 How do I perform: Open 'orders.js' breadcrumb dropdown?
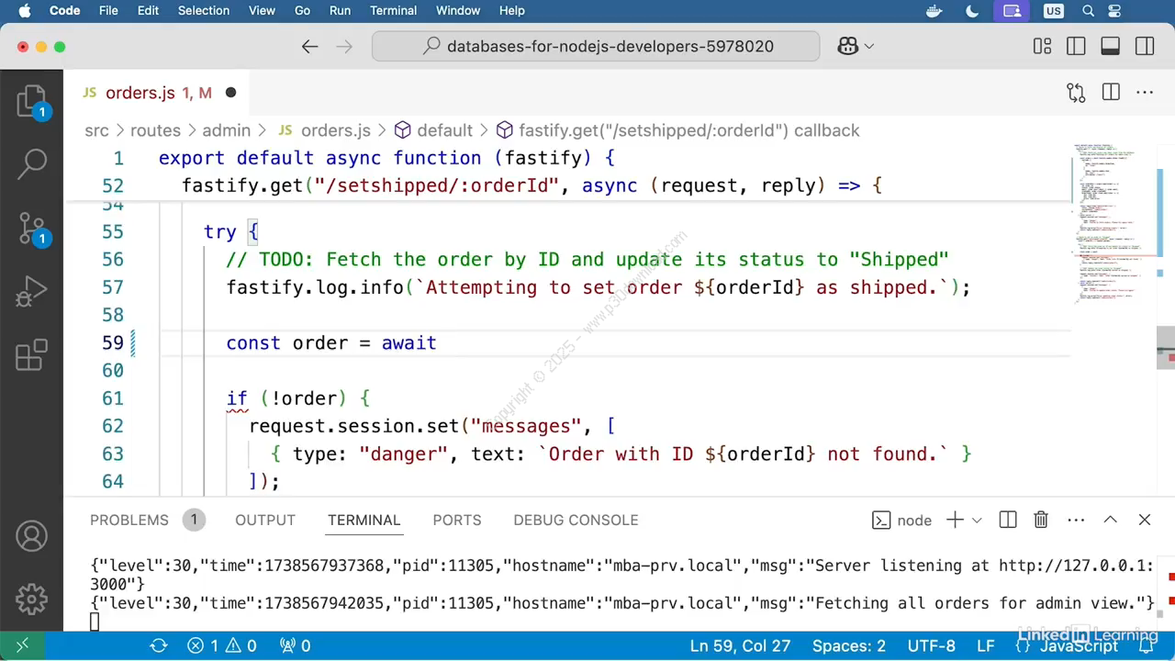click(324, 130)
